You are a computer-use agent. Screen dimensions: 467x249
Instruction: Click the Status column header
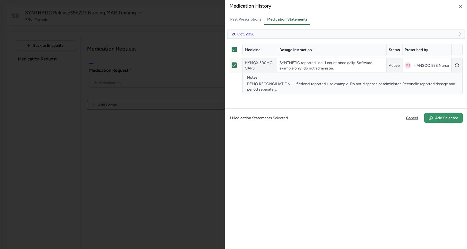(394, 50)
